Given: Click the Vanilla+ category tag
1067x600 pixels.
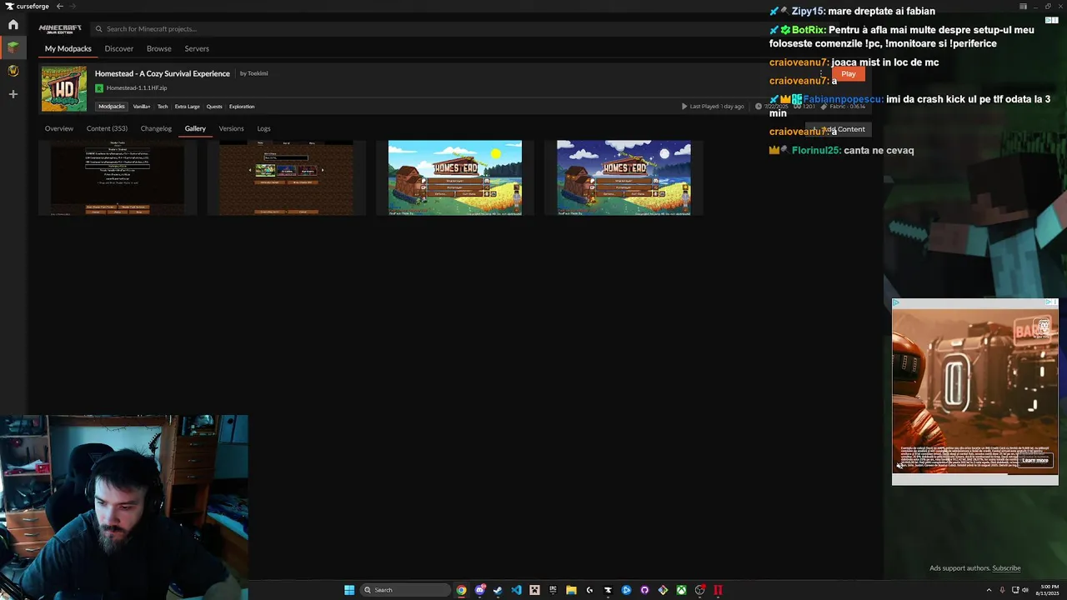Looking at the screenshot, I should coord(142,107).
